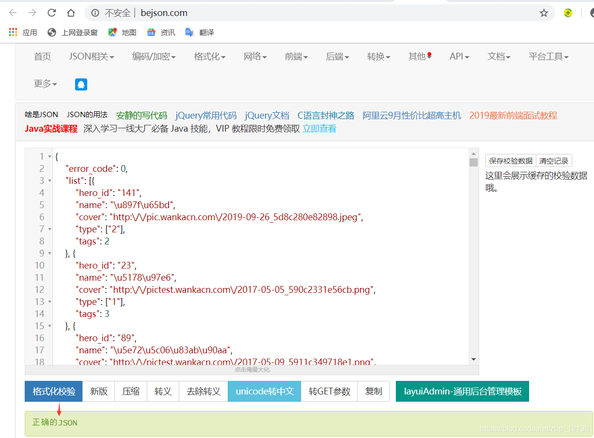The image size is (594, 438).
Task: Click the blue QQ penguin icon
Action: click(x=81, y=84)
